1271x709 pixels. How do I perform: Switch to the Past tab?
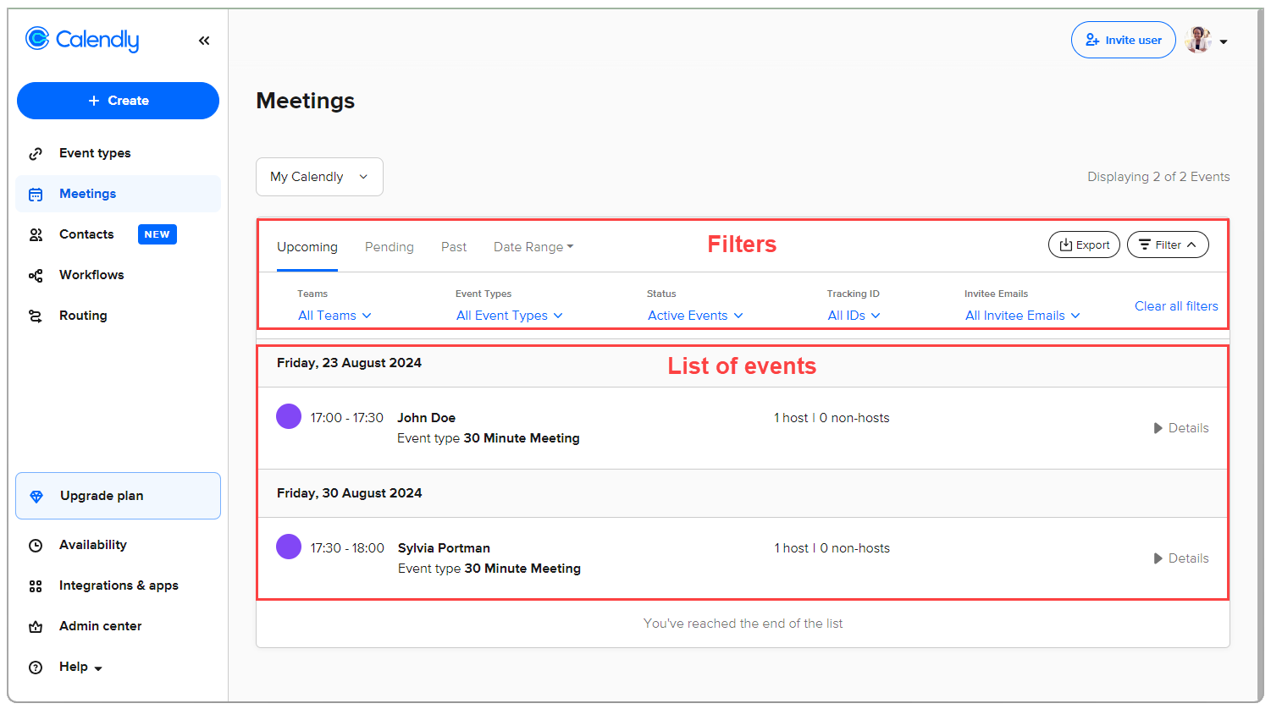click(x=454, y=247)
